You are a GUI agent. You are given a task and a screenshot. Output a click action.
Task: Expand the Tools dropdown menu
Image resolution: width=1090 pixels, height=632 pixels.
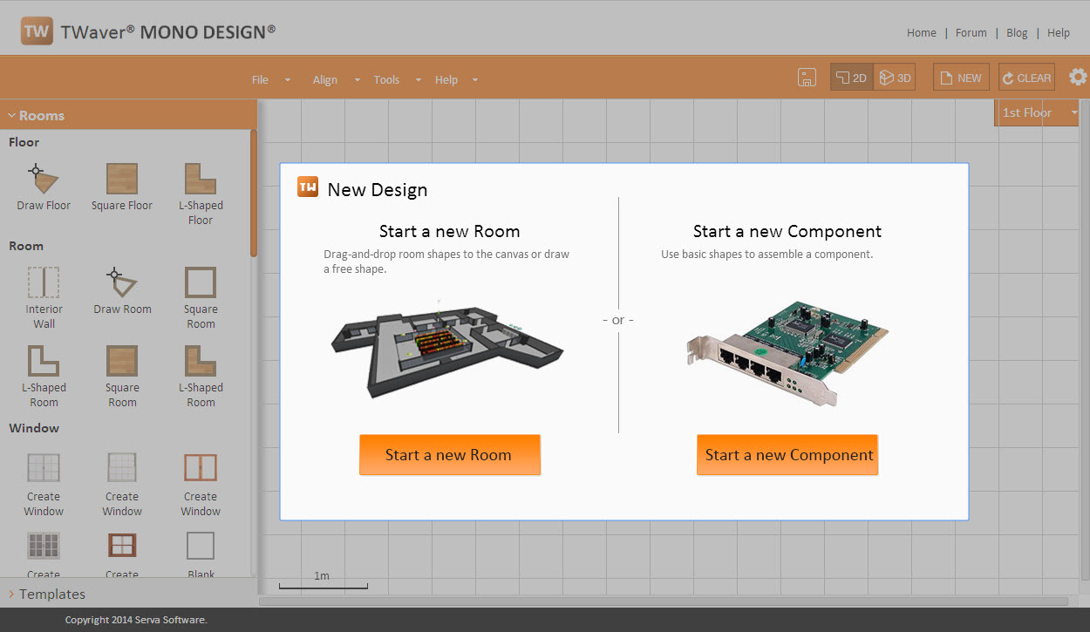tap(398, 79)
